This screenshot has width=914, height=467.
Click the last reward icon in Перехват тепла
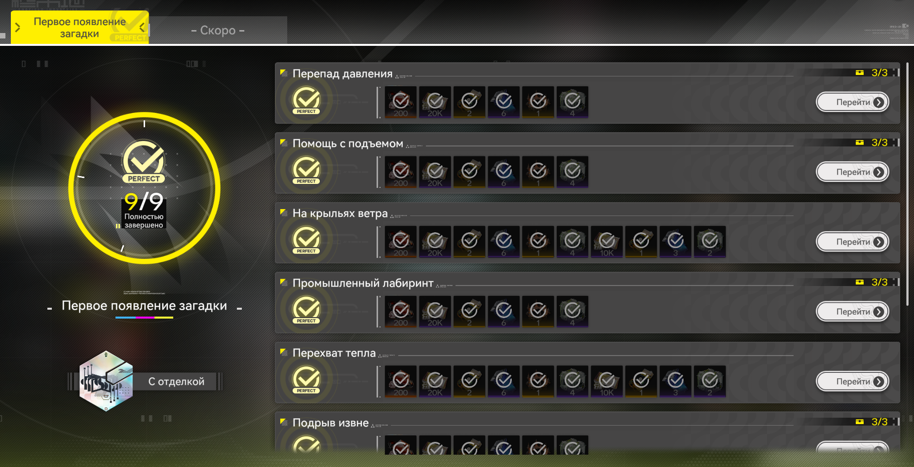[710, 381]
